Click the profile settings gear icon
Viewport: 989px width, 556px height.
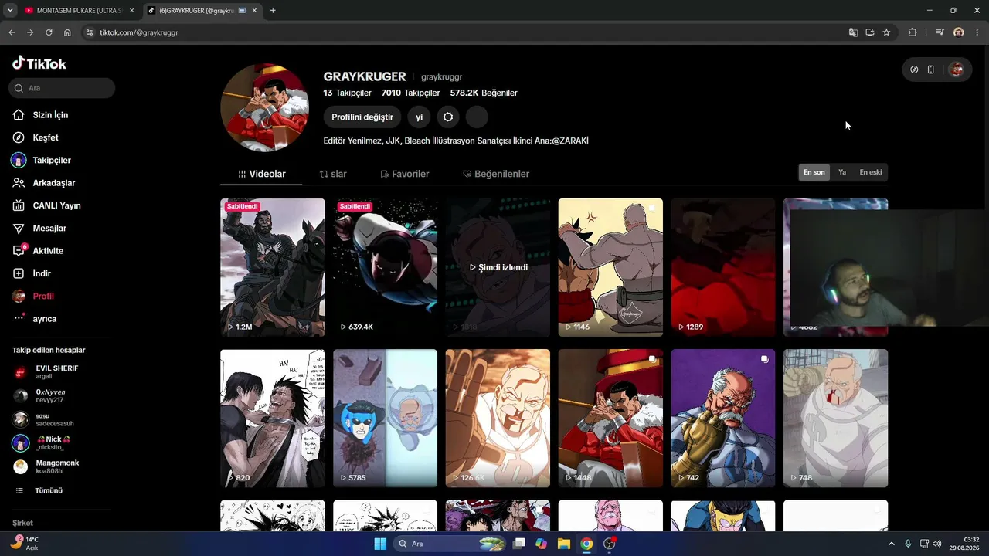point(448,117)
